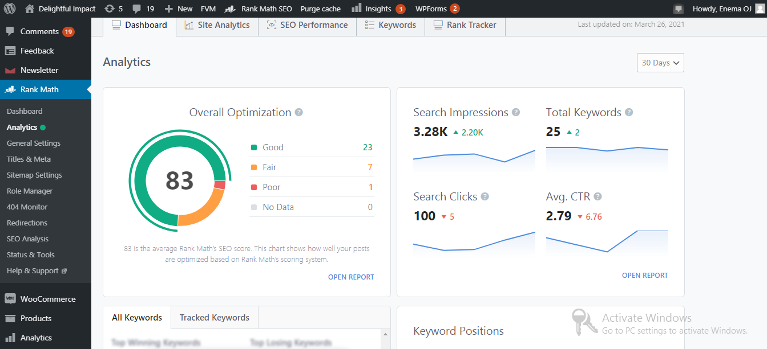This screenshot has height=349, width=767.
Task: Open the 30 Days range dropdown
Action: tap(660, 63)
